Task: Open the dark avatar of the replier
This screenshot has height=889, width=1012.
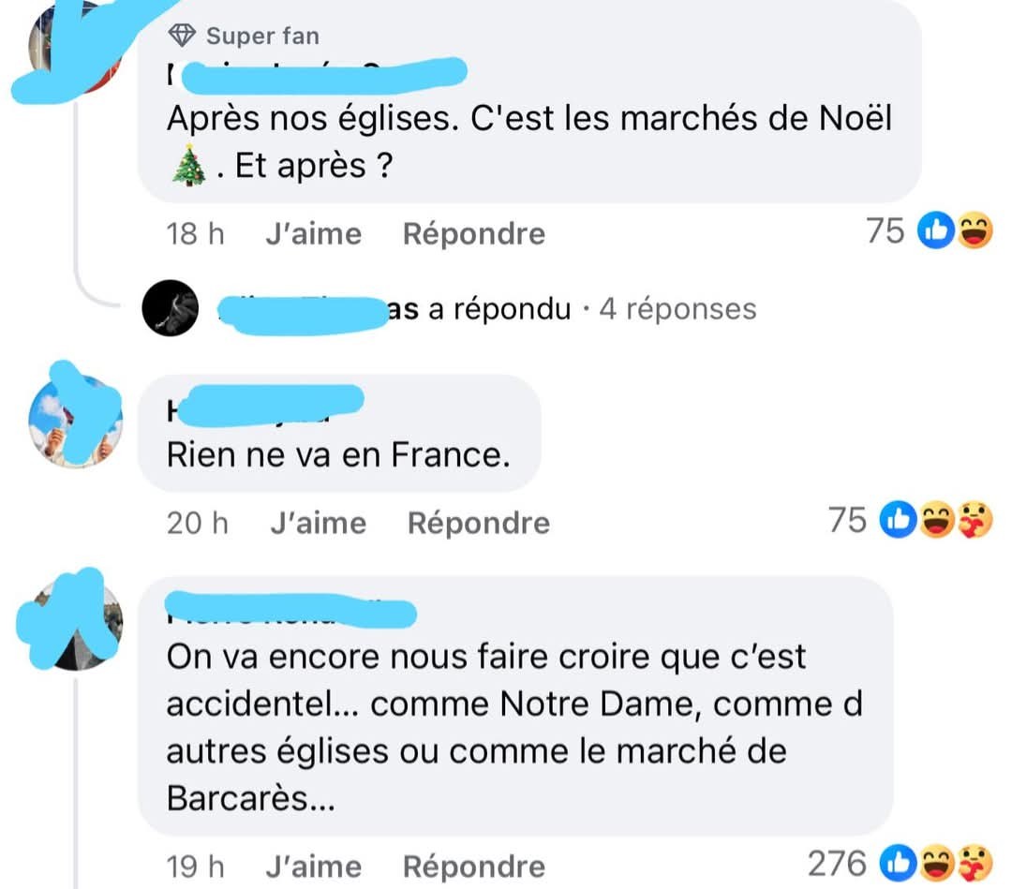Action: (171, 307)
